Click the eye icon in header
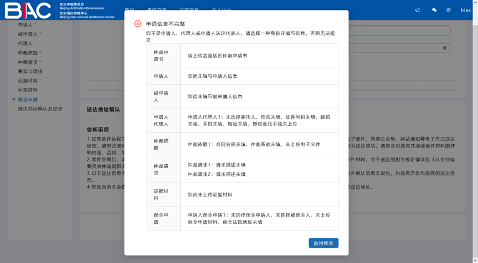The height and width of the screenshot is (263, 478). [x=449, y=10]
